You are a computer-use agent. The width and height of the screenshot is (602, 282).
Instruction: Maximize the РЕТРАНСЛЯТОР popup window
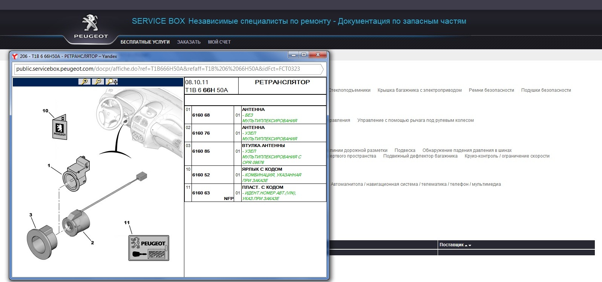point(304,55)
